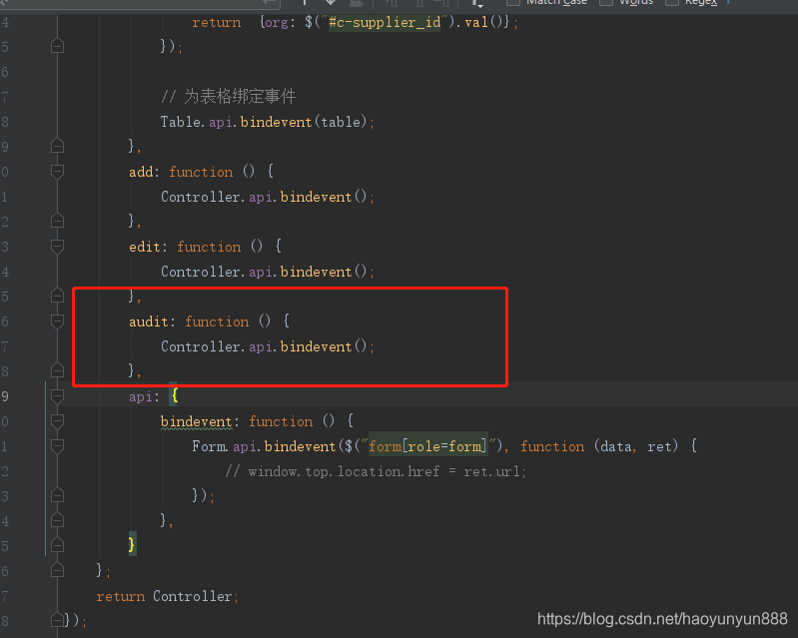Collapse the bindevent: function fold marker
The width and height of the screenshot is (798, 638).
(57, 420)
